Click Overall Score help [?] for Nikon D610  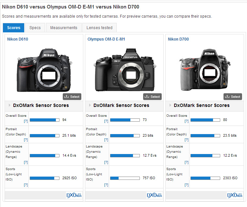point(25,121)
